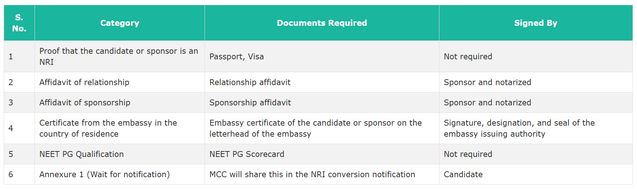
Task: Click the Candidate cell under Signed By
Action: point(463,174)
